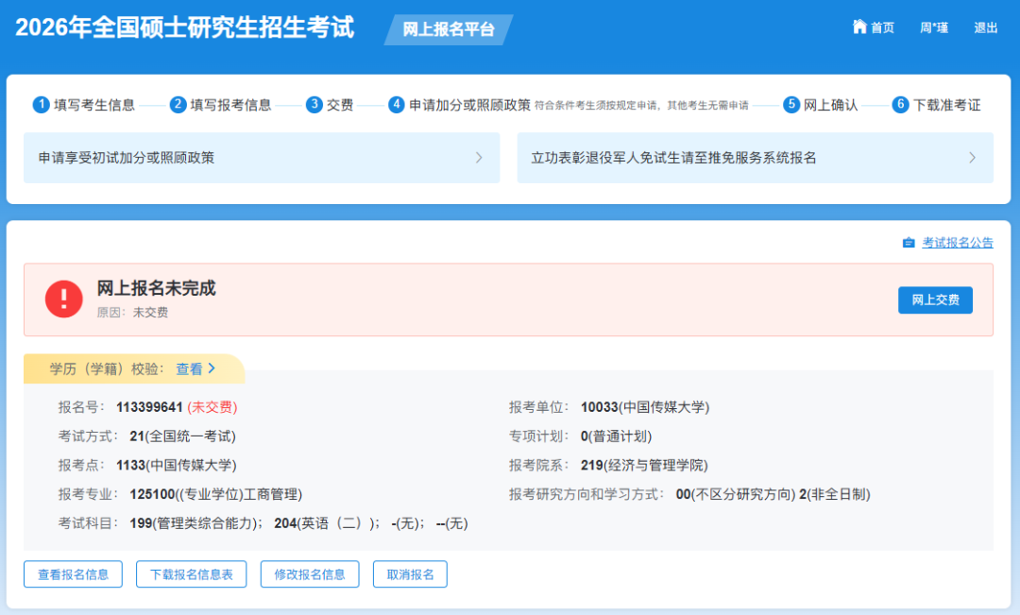Click the 取消报名 button
The image size is (1020, 615).
410,573
